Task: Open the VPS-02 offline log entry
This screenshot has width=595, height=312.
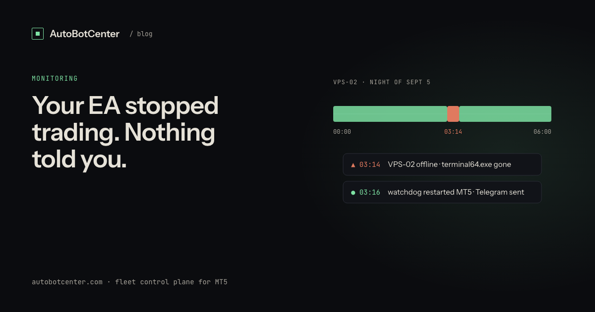Action: click(442, 164)
